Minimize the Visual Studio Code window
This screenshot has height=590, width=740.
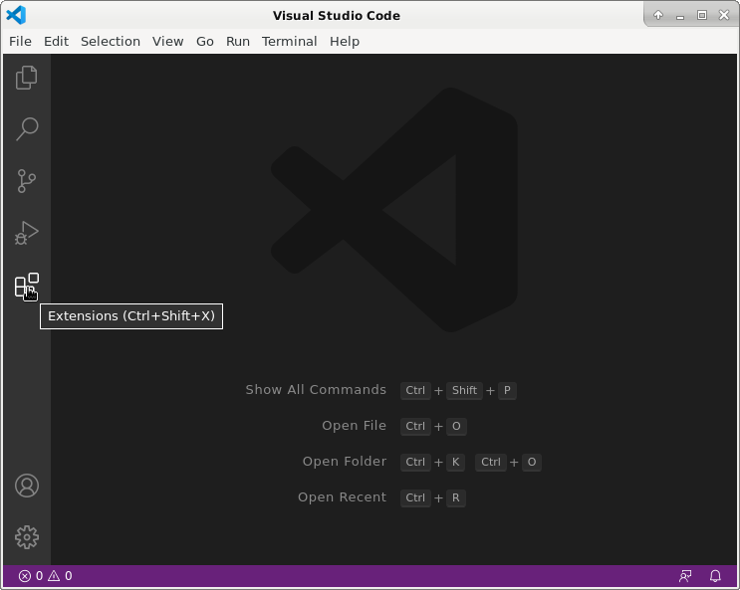[x=680, y=16]
